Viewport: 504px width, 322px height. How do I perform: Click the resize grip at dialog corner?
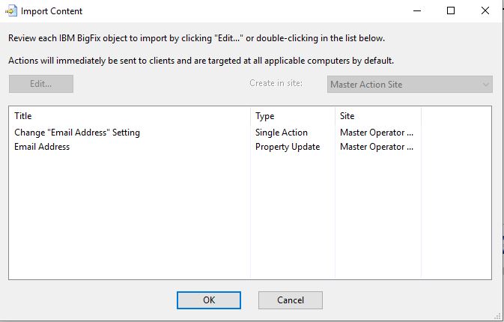[x=498, y=317]
